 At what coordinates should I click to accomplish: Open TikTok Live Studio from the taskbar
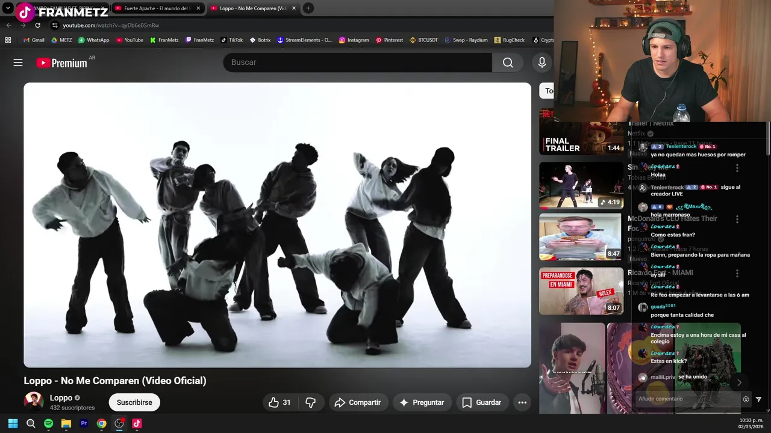click(x=137, y=423)
